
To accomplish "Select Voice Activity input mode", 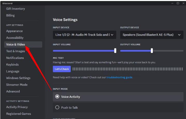I will click(118, 97).
